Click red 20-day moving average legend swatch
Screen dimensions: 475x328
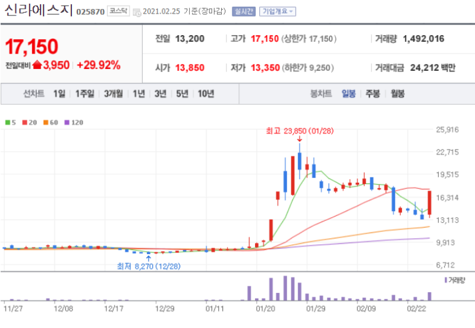(25, 122)
